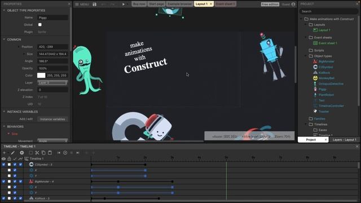This screenshot has width=361, height=203.
Task: Open the MENU button
Action: pyautogui.click(x=82, y=4)
